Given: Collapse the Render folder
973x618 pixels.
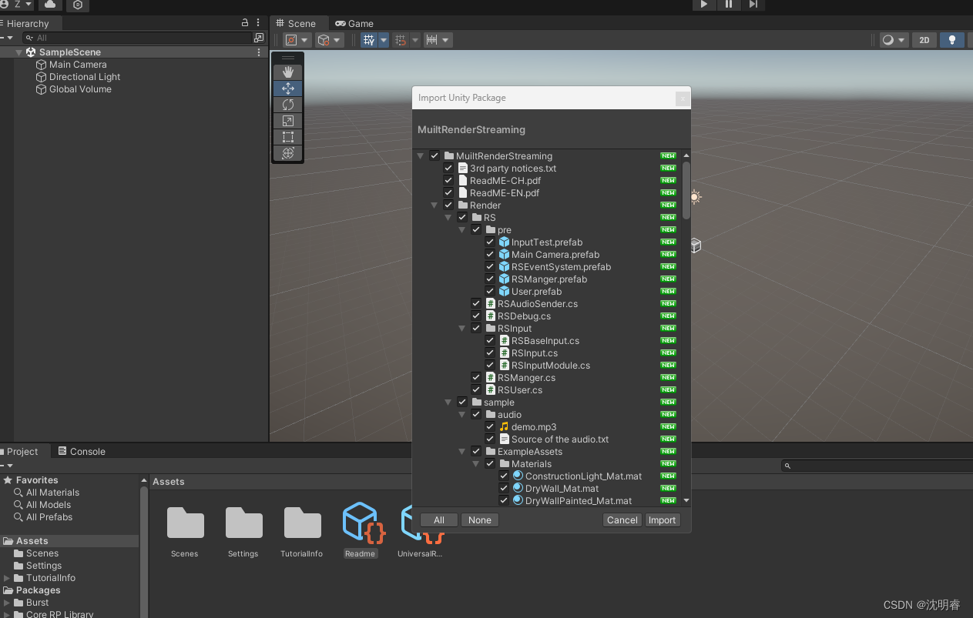Looking at the screenshot, I should click(x=434, y=205).
